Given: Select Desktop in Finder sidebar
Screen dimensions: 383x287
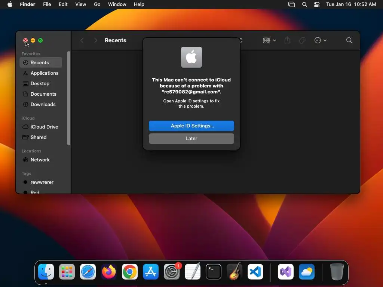Looking at the screenshot, I should [x=41, y=83].
